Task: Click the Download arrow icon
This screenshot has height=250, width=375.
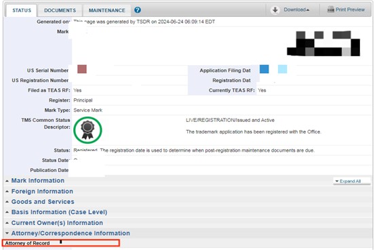Action: (275, 9)
